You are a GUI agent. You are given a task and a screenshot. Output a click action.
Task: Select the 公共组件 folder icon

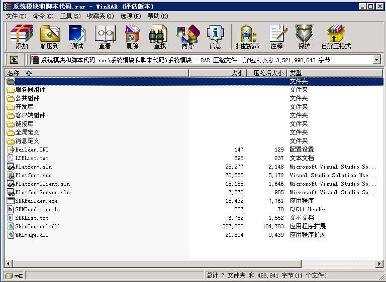click(11, 98)
